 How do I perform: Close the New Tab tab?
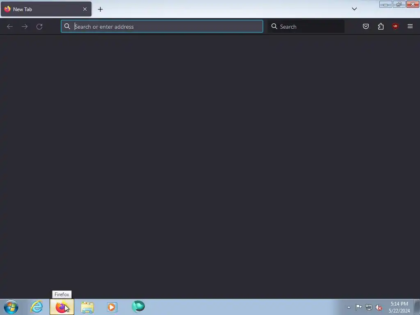(x=85, y=9)
